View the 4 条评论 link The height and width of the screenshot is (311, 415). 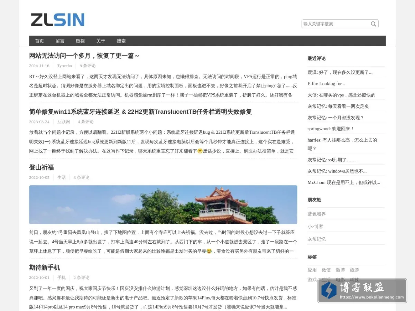(x=86, y=122)
